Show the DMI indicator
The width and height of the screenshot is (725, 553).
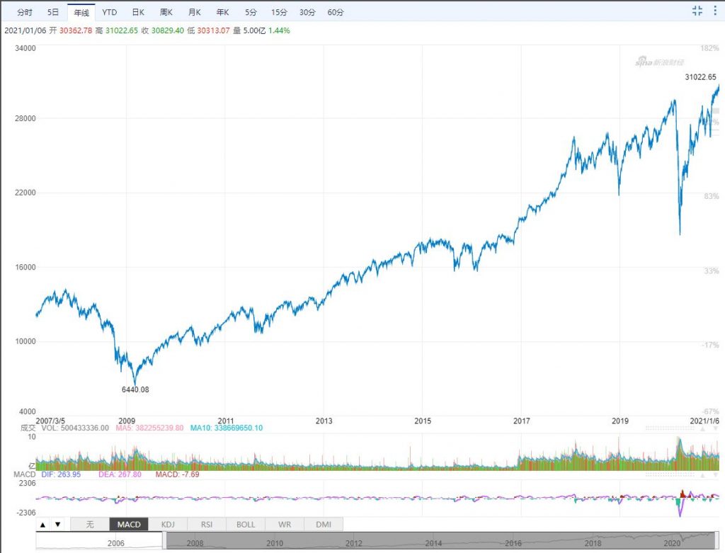tap(324, 525)
